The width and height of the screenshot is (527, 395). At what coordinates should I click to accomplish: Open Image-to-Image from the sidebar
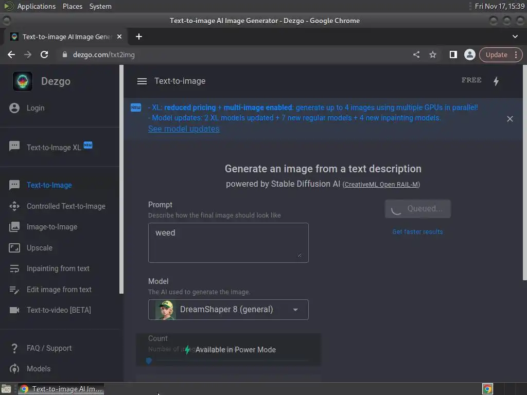(52, 227)
